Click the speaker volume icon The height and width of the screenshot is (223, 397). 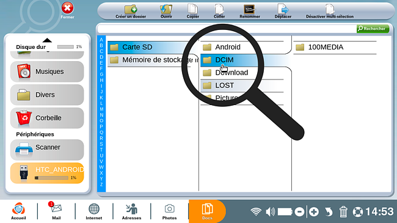coord(270,211)
